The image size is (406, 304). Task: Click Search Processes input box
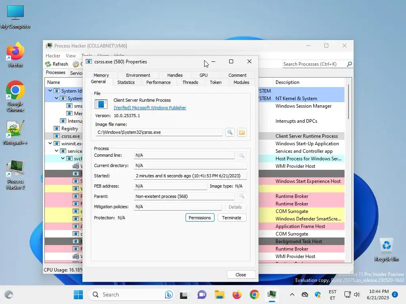click(x=314, y=64)
